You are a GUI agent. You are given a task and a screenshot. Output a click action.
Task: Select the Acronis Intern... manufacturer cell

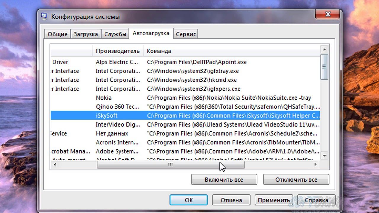(x=118, y=142)
